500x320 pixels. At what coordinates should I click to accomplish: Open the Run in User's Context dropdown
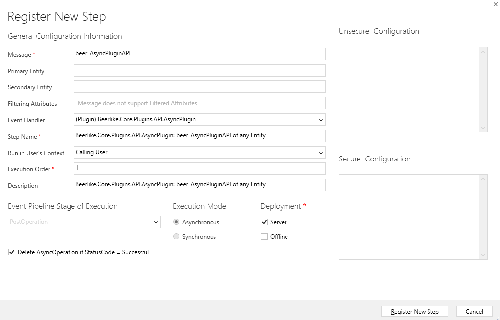[x=321, y=152]
